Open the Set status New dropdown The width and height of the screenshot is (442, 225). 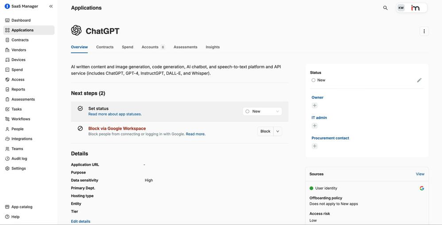pyautogui.click(x=262, y=112)
